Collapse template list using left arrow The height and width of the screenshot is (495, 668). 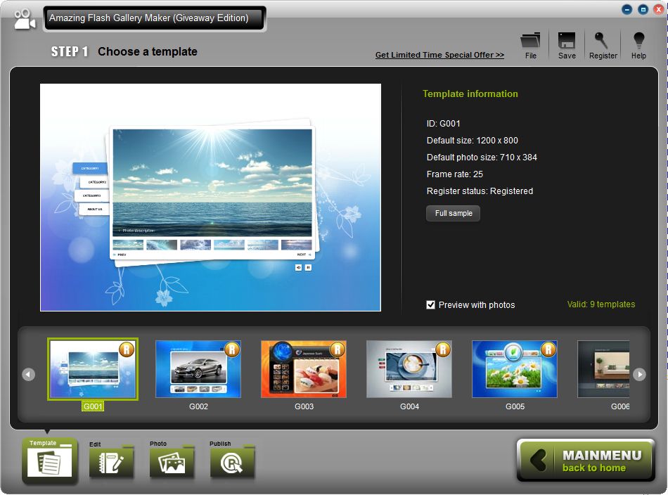click(x=28, y=374)
